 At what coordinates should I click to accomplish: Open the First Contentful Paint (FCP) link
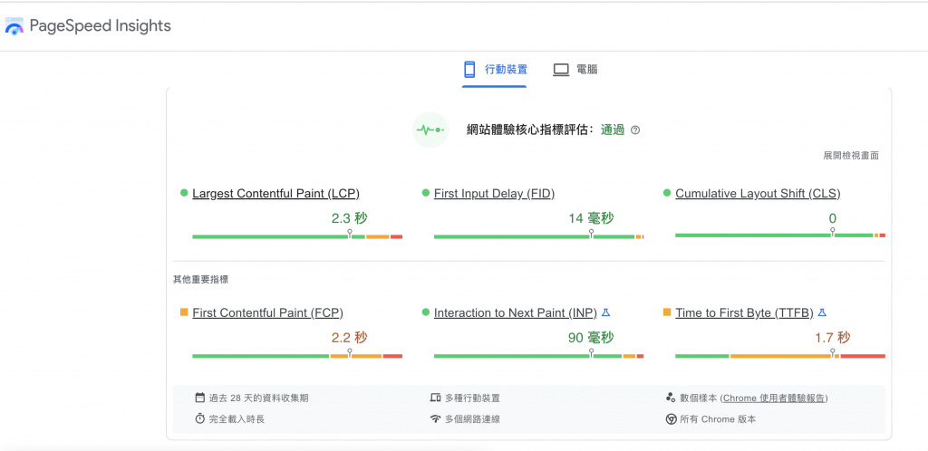267,312
